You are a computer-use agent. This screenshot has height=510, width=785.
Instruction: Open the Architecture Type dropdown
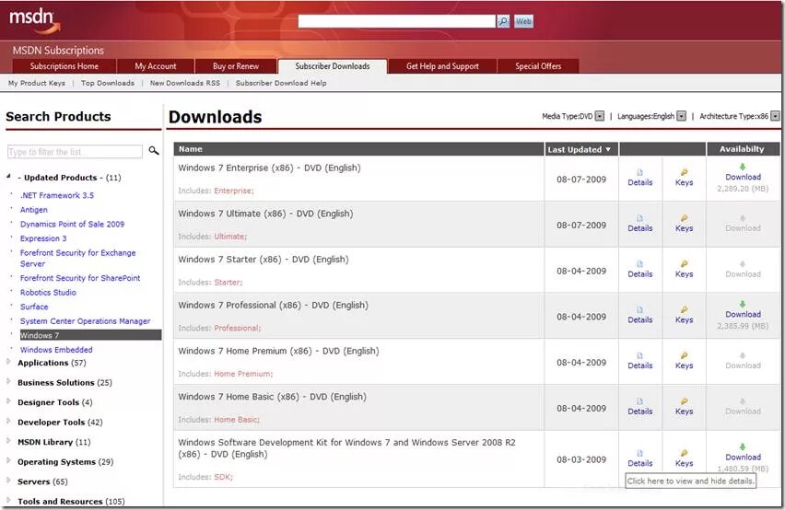[775, 116]
